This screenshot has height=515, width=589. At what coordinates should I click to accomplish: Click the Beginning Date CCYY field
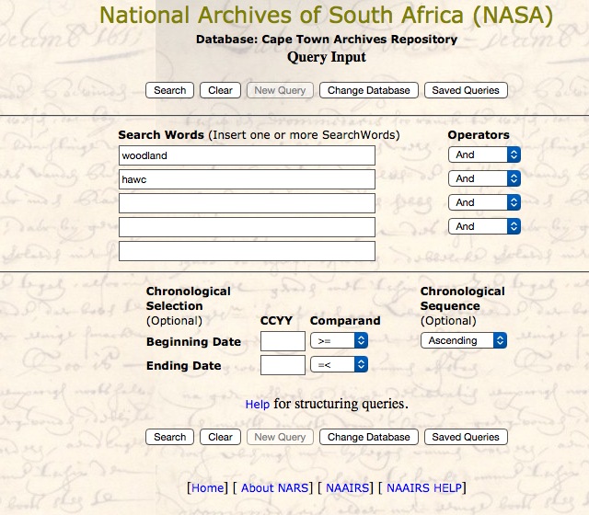tap(283, 341)
